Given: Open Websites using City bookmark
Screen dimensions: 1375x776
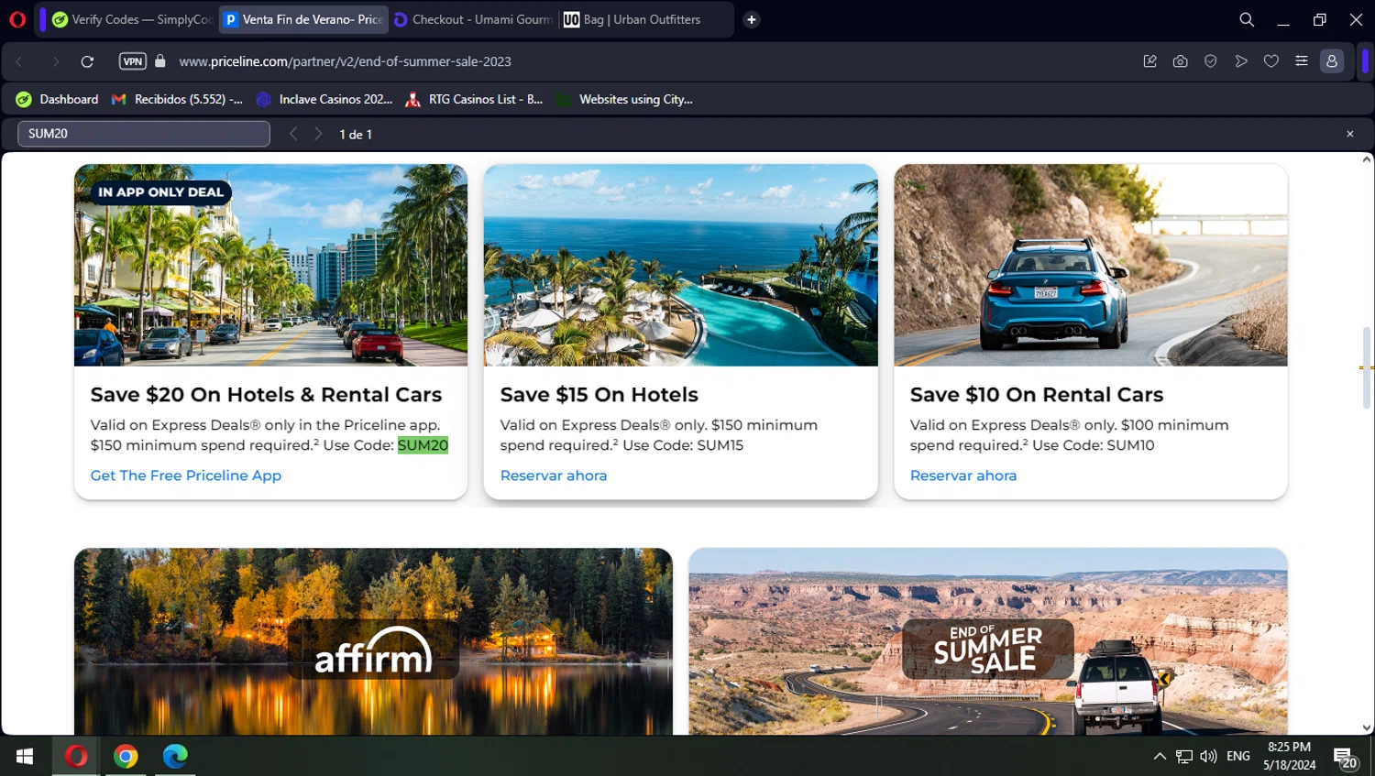Looking at the screenshot, I should pos(624,99).
